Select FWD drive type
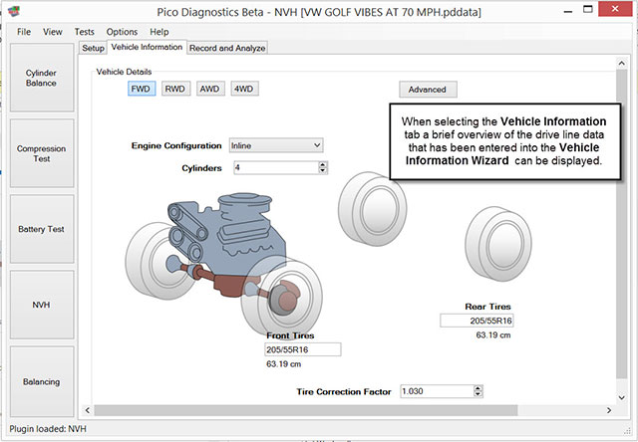This screenshot has height=442, width=638. (142, 89)
